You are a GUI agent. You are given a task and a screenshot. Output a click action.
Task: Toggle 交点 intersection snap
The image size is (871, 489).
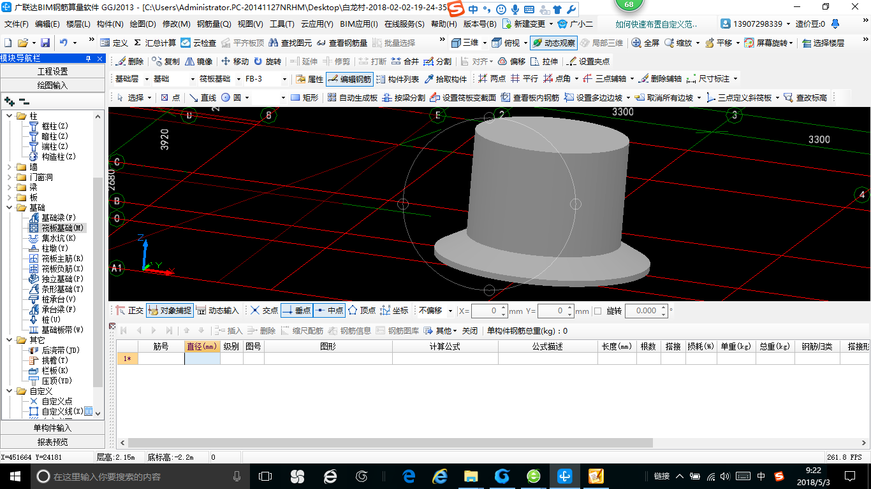264,311
